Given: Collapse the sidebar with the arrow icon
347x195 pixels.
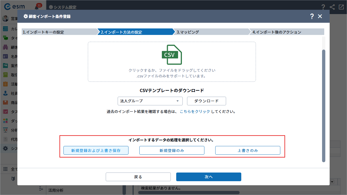Looking at the screenshot, I should tap(41, 188).
